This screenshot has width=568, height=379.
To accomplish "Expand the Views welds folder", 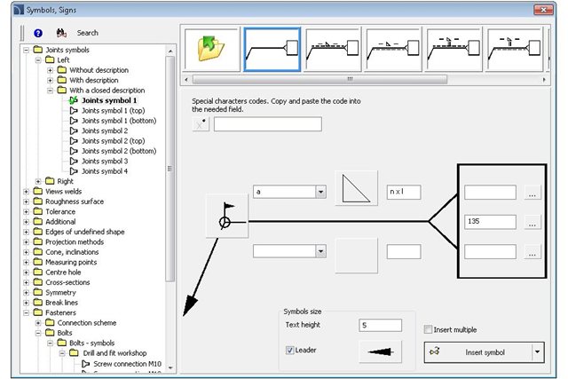I will 26,192.
